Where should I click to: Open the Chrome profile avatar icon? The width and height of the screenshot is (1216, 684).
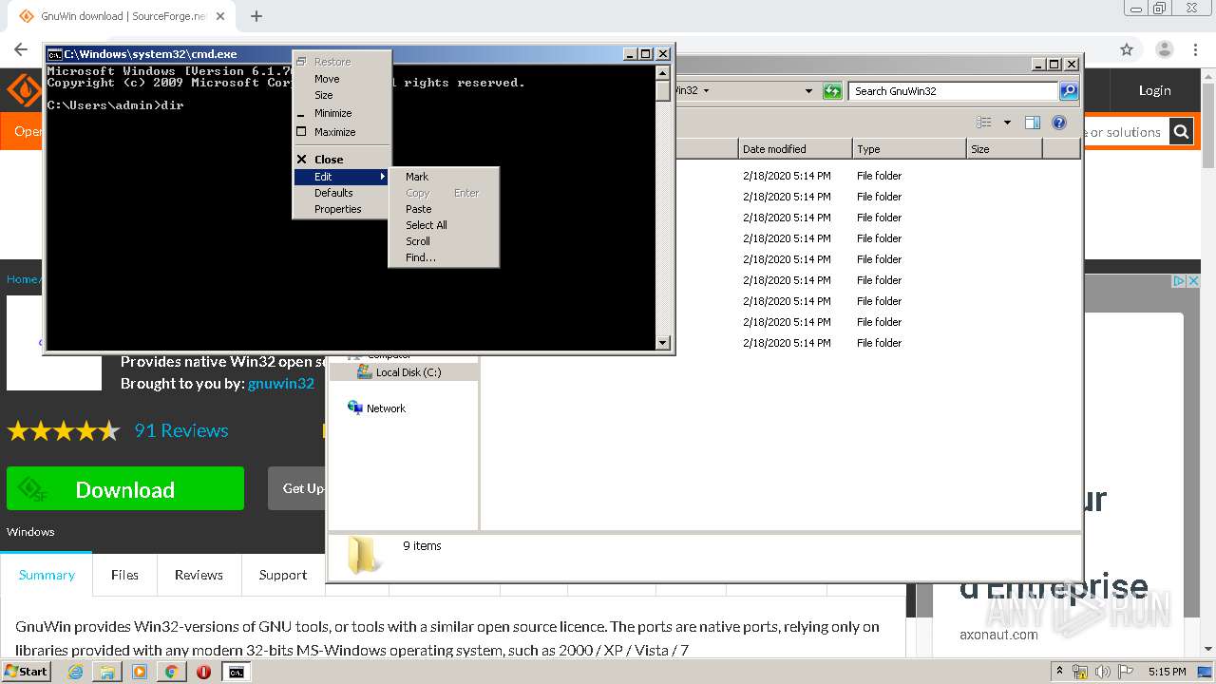(1164, 49)
